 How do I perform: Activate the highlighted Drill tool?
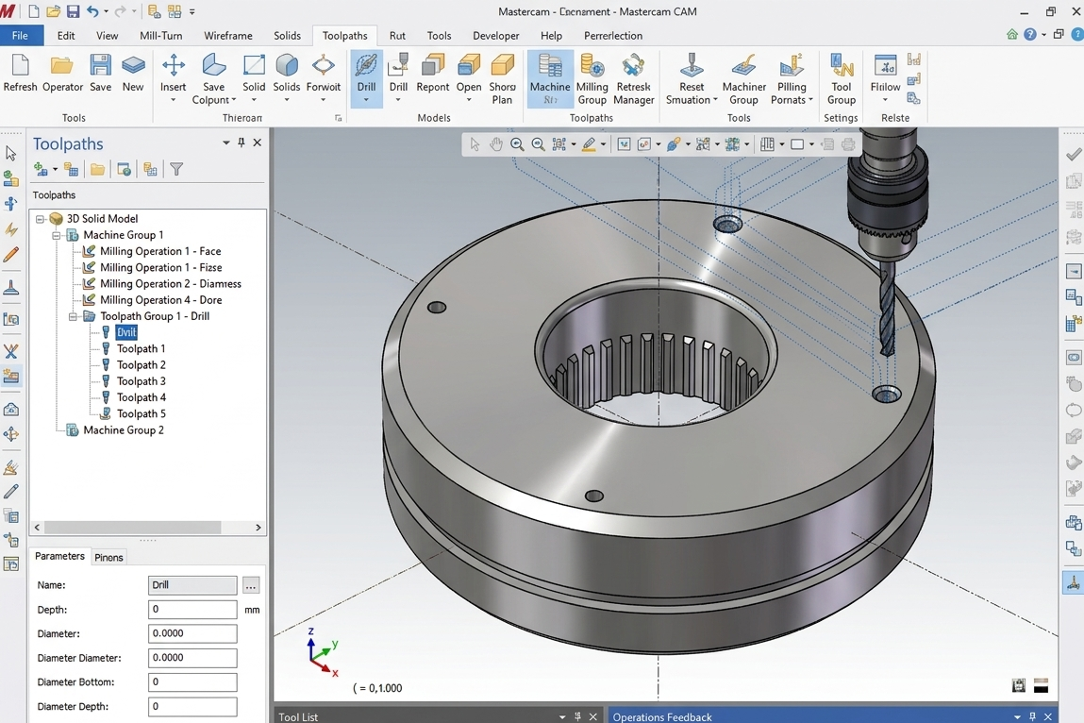366,78
